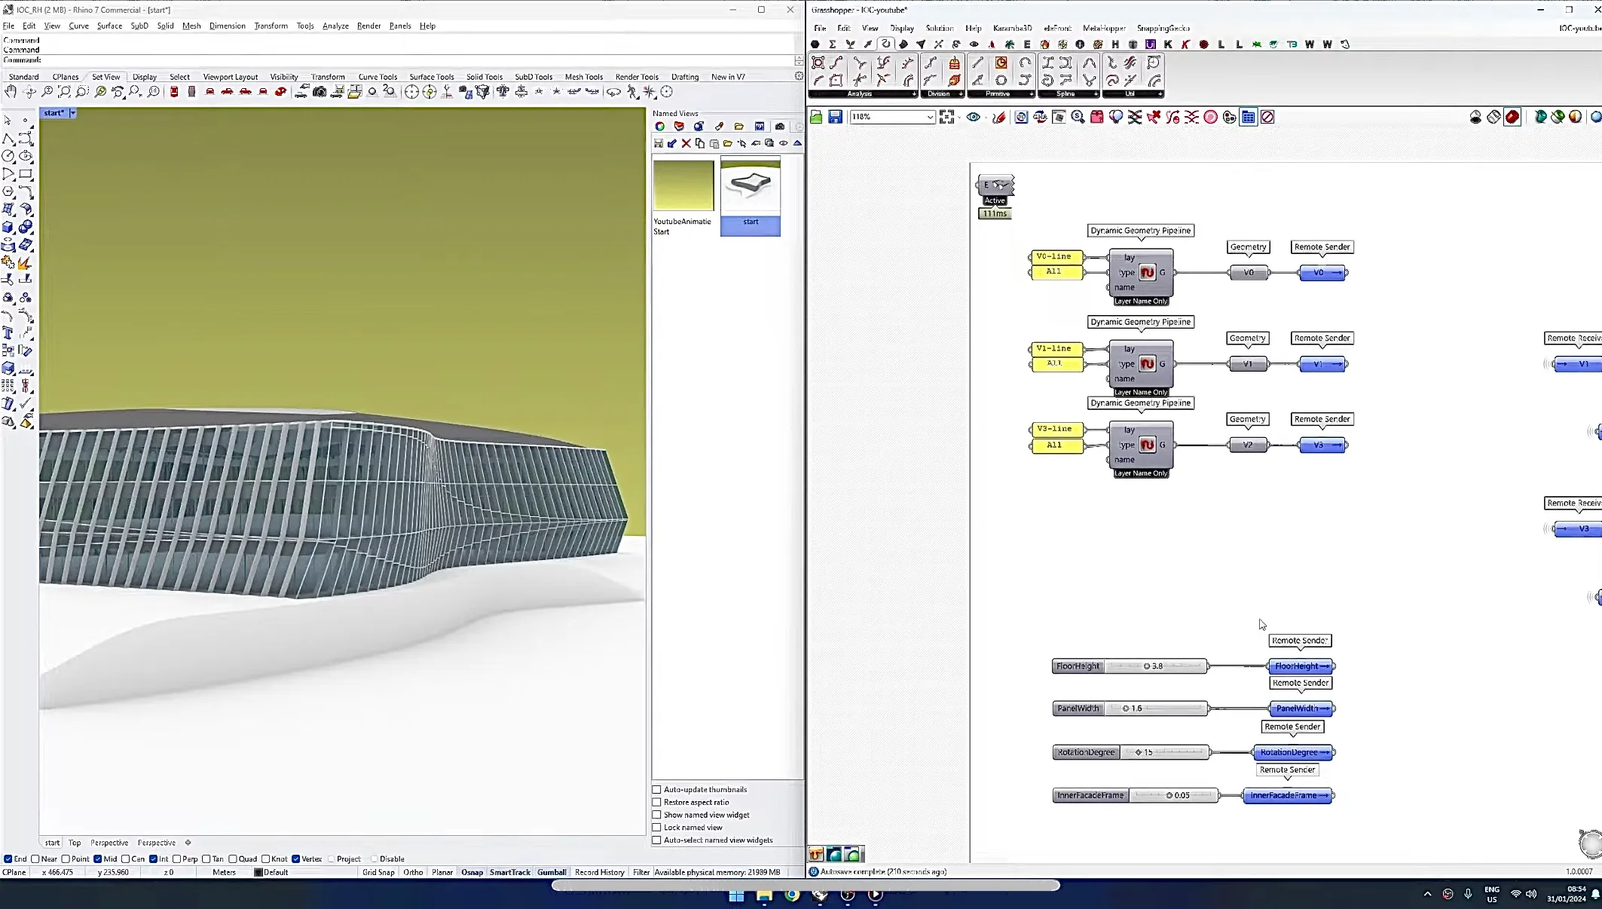Screen dimensions: 1602x909
Task: Click the Grasshopper save file disk icon
Action: point(835,117)
